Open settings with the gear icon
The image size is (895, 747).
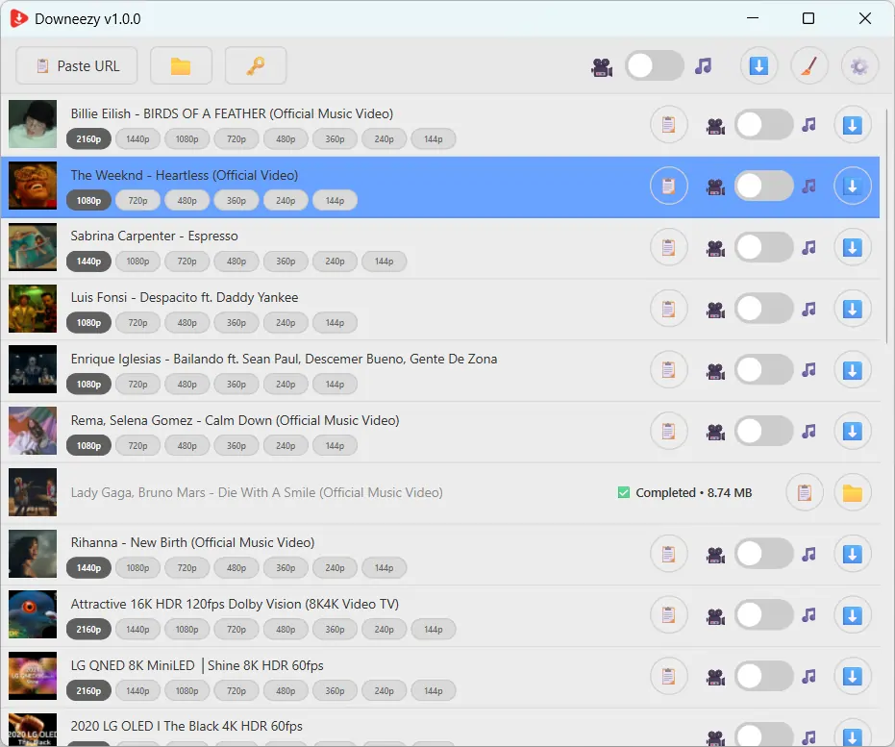click(859, 66)
